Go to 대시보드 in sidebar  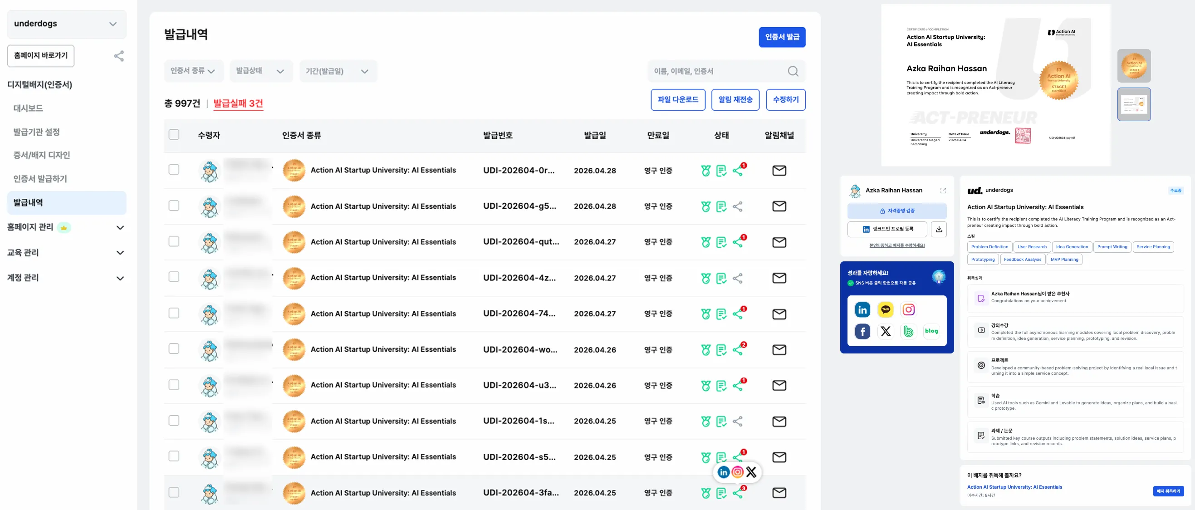tap(28, 108)
